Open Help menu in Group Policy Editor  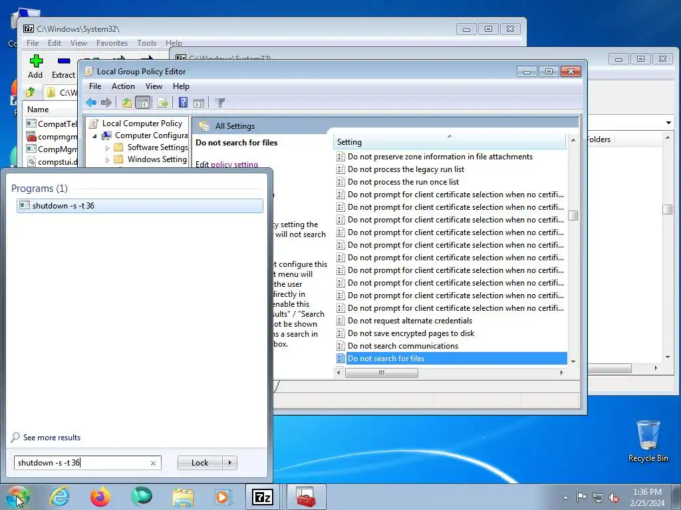(181, 86)
